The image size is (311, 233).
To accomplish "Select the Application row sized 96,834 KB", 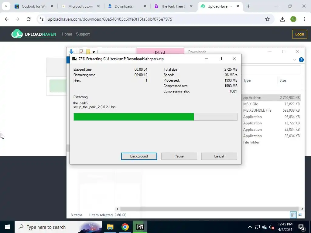I will [271, 117].
